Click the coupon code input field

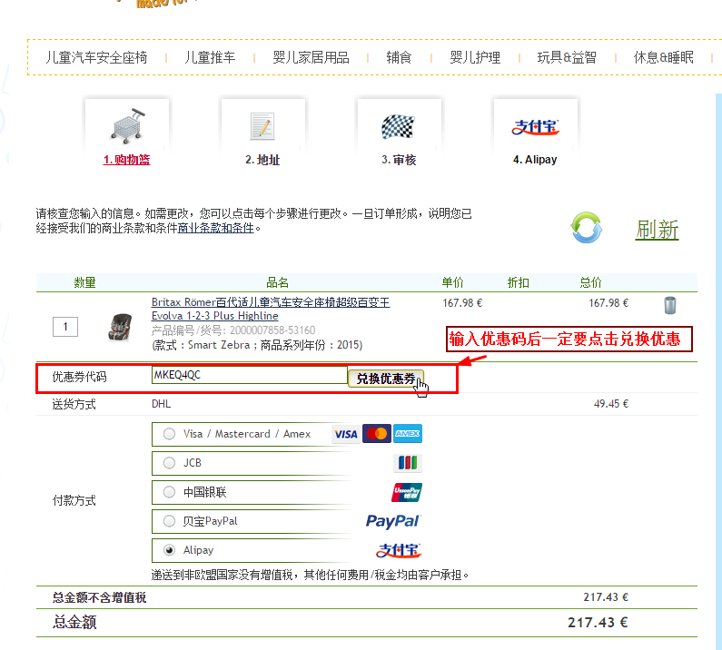pos(249,375)
